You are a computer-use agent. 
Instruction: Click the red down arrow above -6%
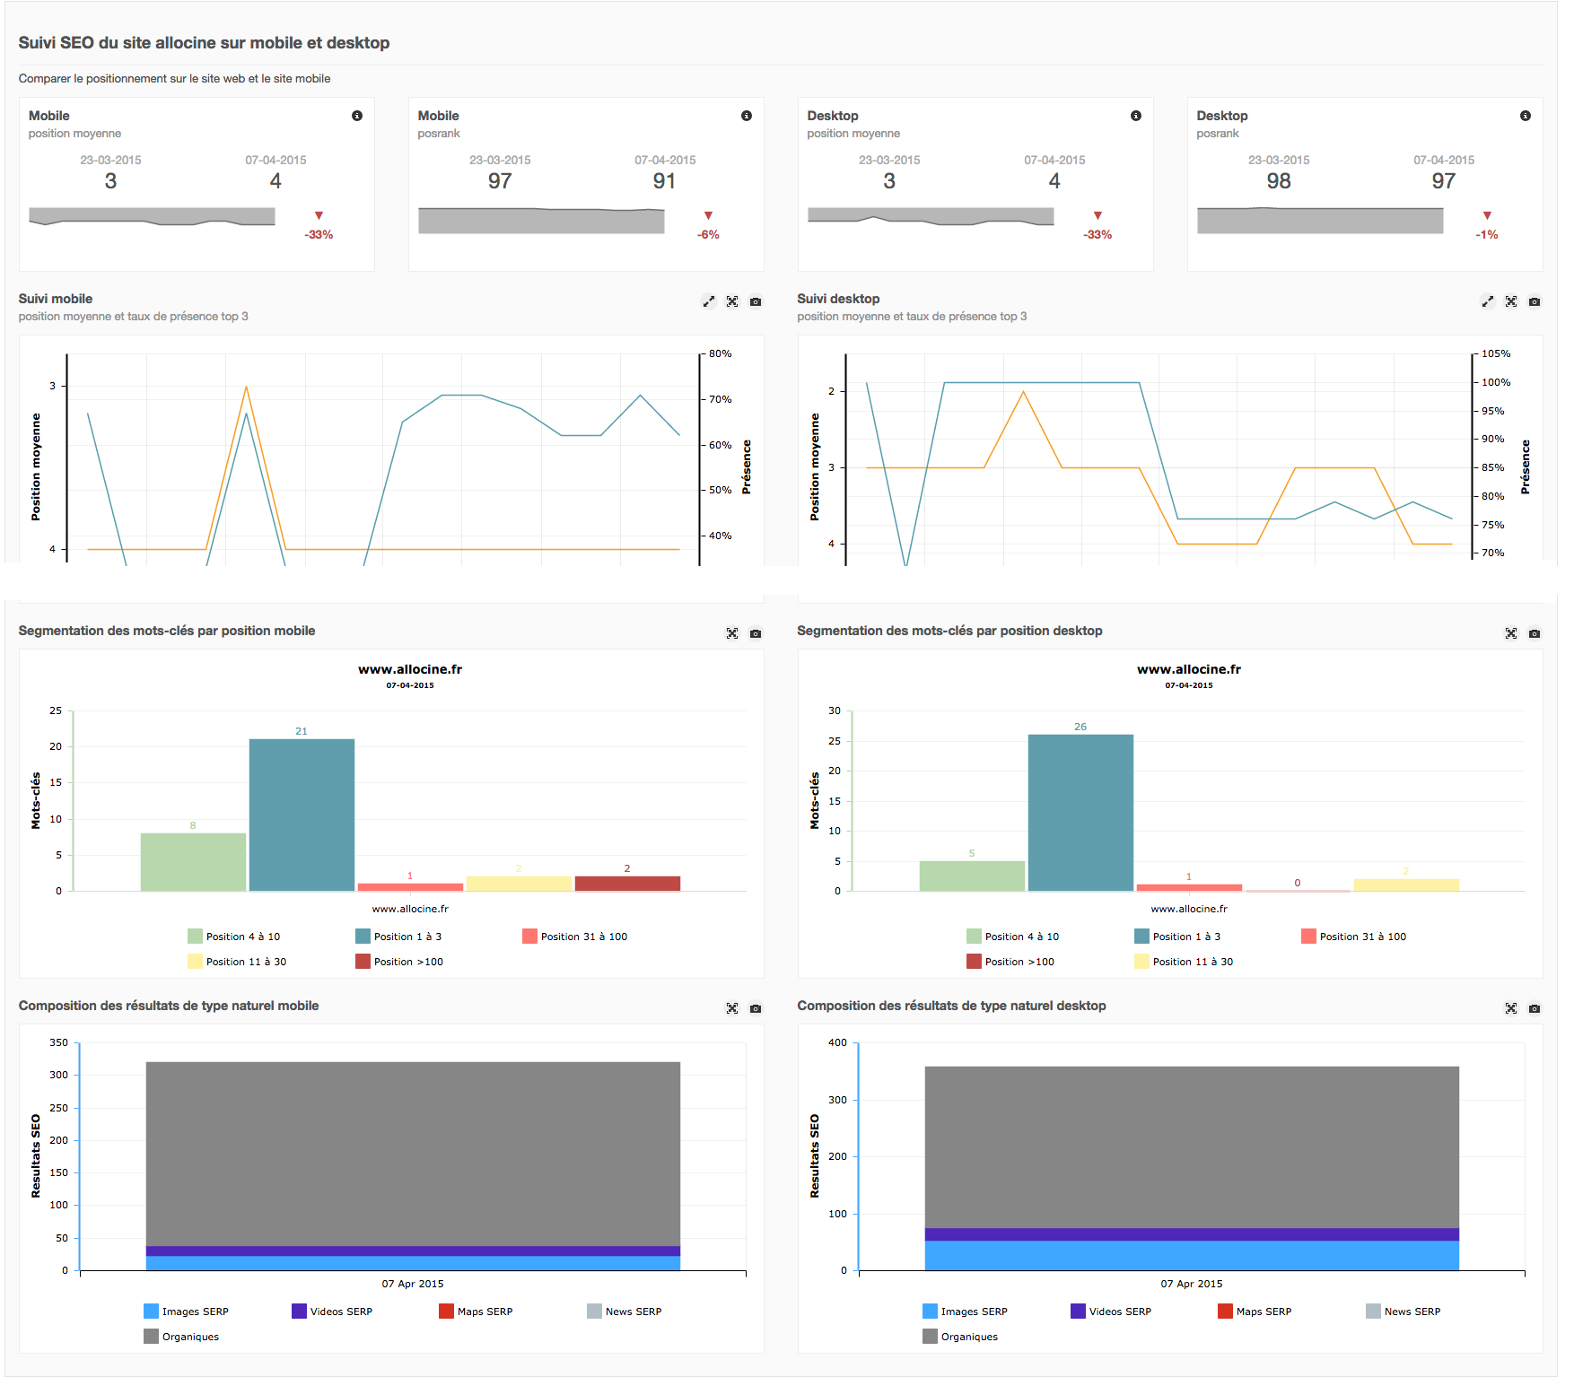coord(708,215)
